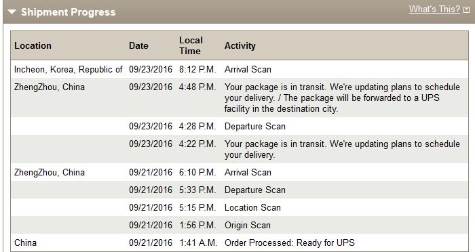Select the Location column header
The width and height of the screenshot is (475, 252).
pos(33,45)
